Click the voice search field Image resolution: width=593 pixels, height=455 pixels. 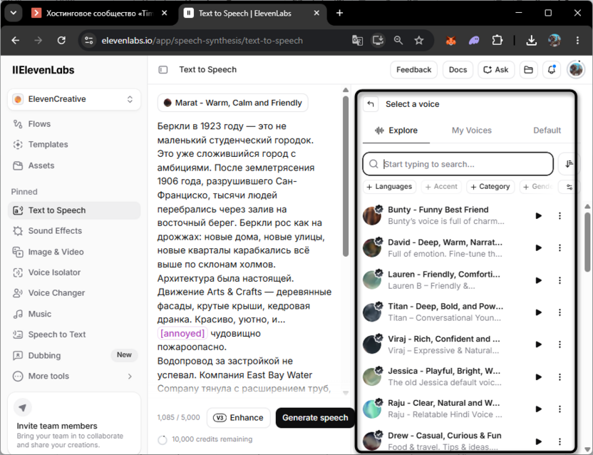pos(458,164)
